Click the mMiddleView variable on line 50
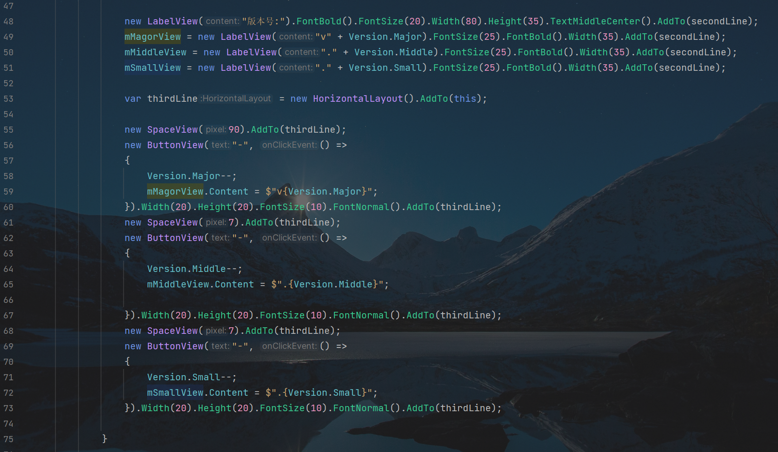 (156, 52)
